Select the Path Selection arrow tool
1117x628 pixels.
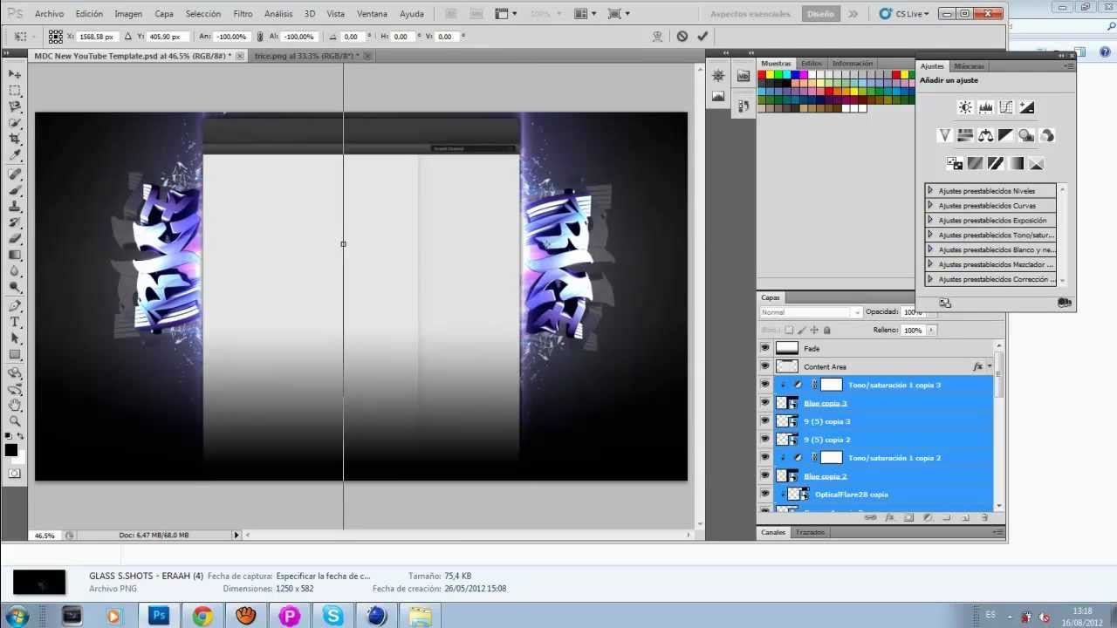15,338
